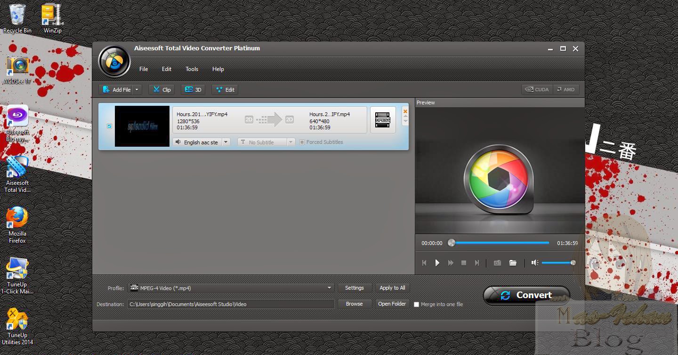Click the output 2D mode icon
The height and width of the screenshot is (355, 678).
pos(289,119)
